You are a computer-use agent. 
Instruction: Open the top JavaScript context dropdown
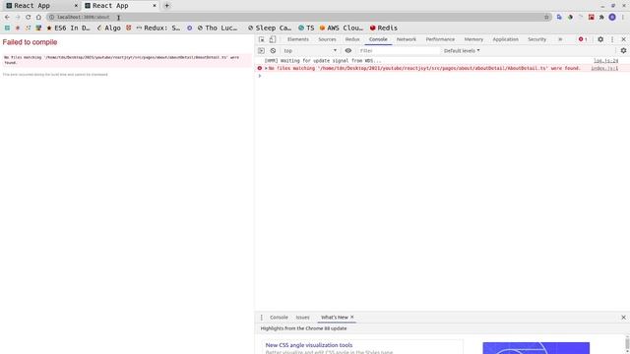(x=310, y=50)
